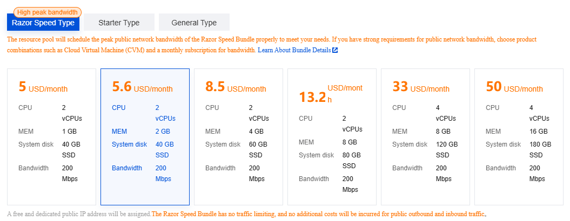Click the orange no traffic limiting notice
The height and width of the screenshot is (221, 570).
click(319, 215)
